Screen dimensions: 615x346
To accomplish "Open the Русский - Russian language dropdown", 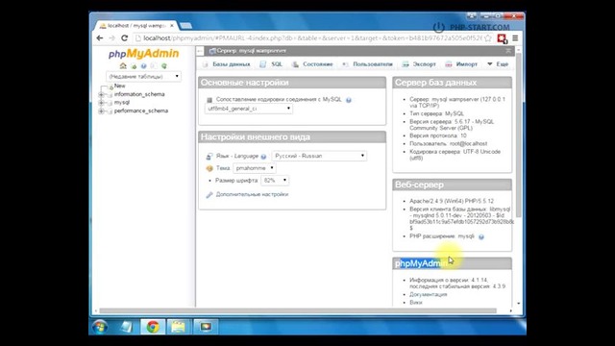I will (319, 156).
